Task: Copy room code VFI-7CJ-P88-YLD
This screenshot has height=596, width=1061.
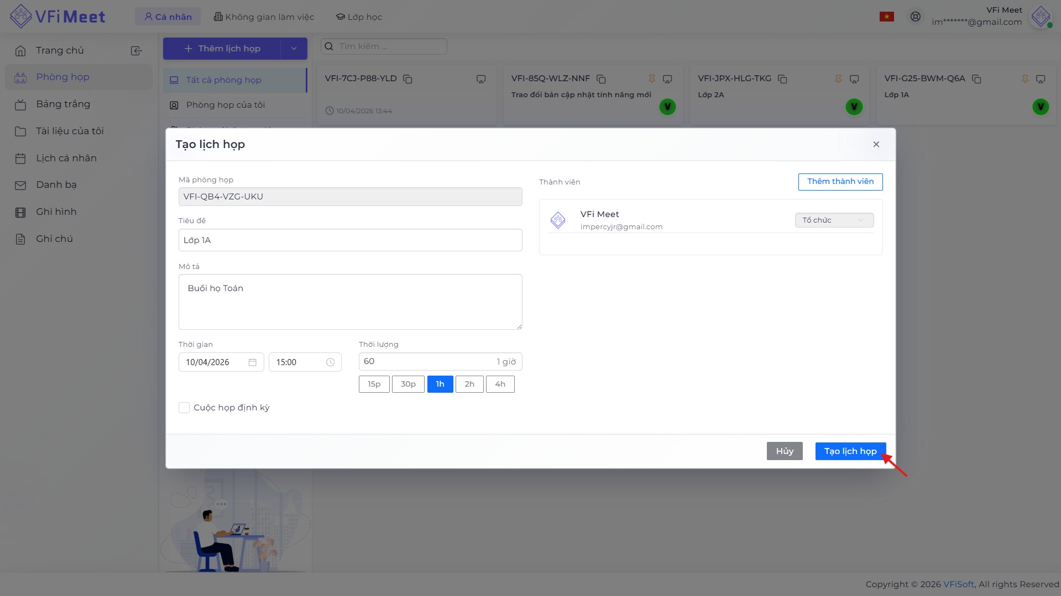Action: [407, 79]
